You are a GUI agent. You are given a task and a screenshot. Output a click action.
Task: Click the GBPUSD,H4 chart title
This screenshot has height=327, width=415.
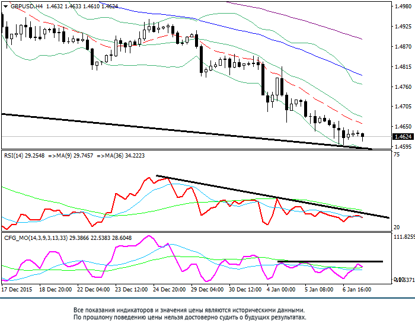click(x=27, y=6)
